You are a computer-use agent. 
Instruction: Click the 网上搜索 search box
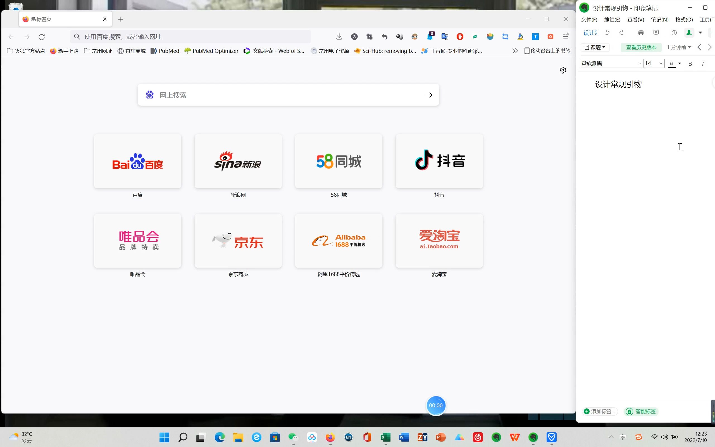pyautogui.click(x=288, y=95)
